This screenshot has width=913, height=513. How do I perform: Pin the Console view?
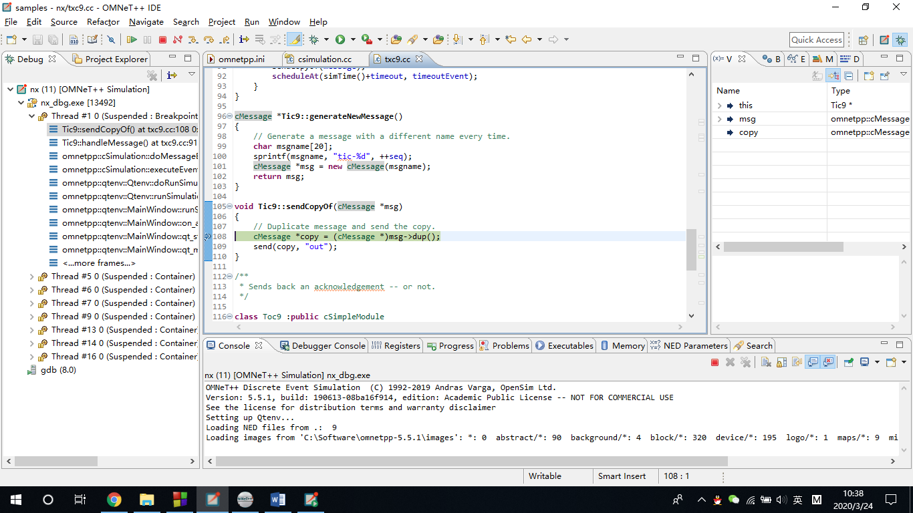point(848,362)
